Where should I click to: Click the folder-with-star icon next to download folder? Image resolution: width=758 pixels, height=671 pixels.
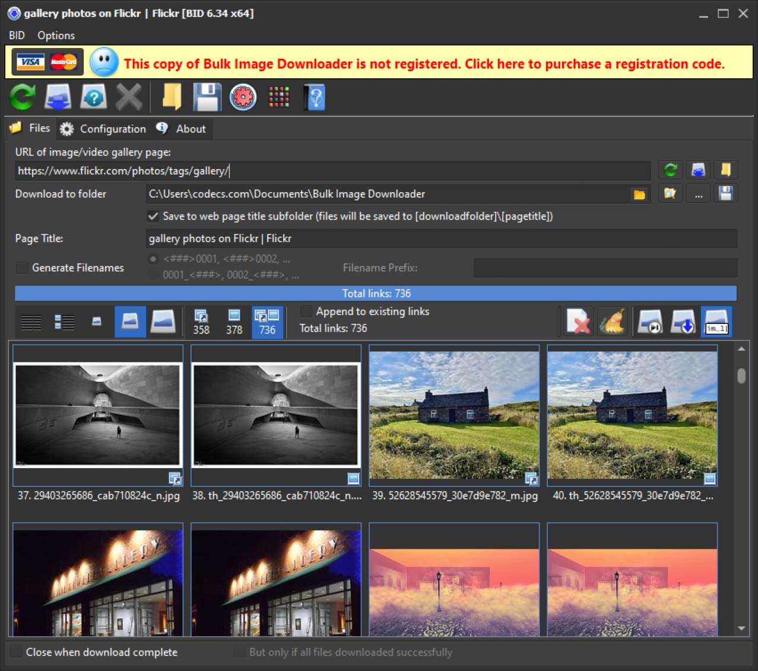(671, 193)
